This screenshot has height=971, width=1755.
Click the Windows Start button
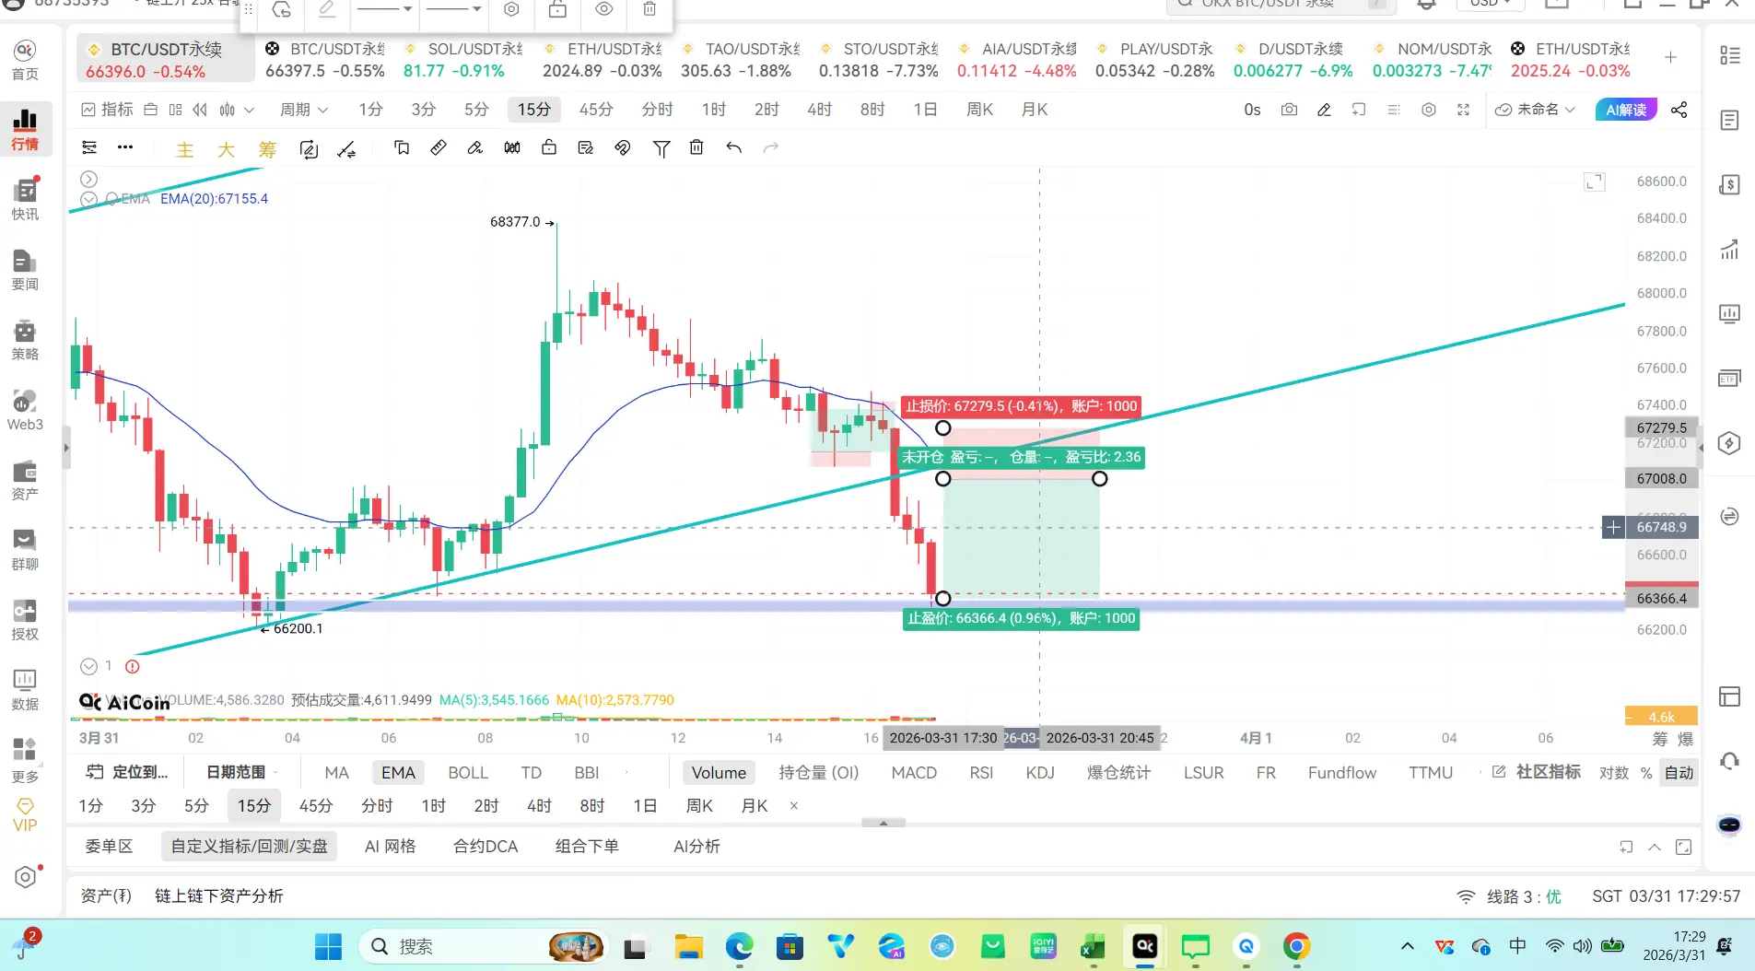tap(328, 946)
